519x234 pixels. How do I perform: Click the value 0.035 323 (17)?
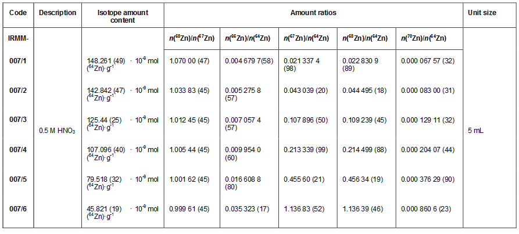(x=247, y=209)
